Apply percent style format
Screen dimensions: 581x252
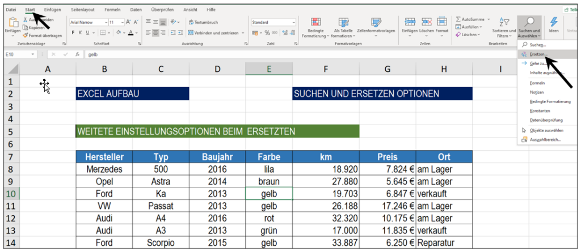(267, 33)
